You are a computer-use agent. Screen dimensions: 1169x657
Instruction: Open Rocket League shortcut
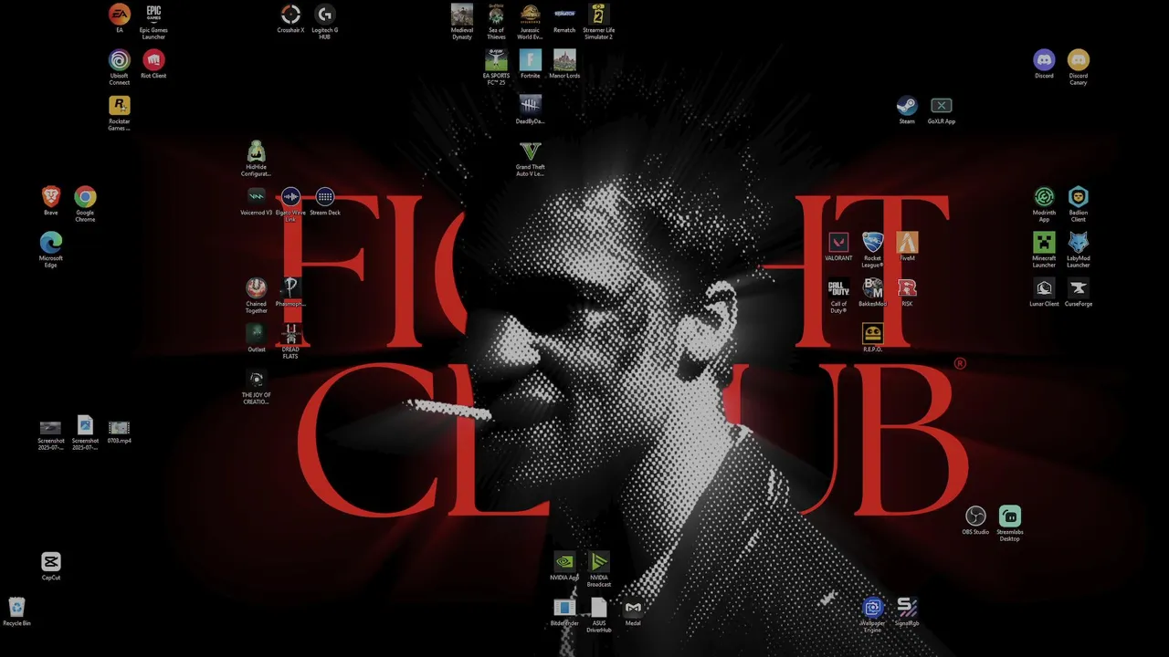coord(872,243)
